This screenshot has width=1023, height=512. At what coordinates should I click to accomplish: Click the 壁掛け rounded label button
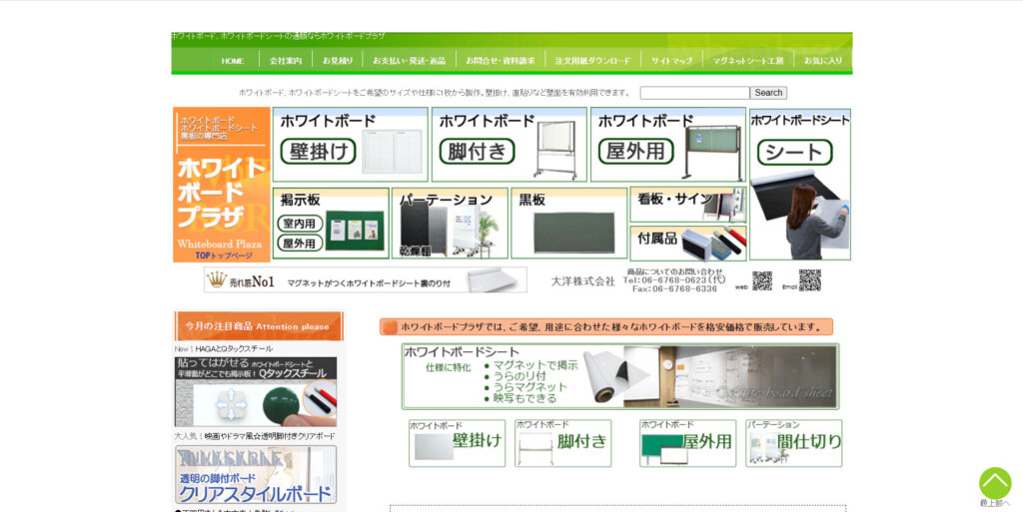319,152
